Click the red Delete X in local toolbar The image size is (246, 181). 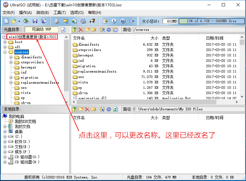(87, 109)
